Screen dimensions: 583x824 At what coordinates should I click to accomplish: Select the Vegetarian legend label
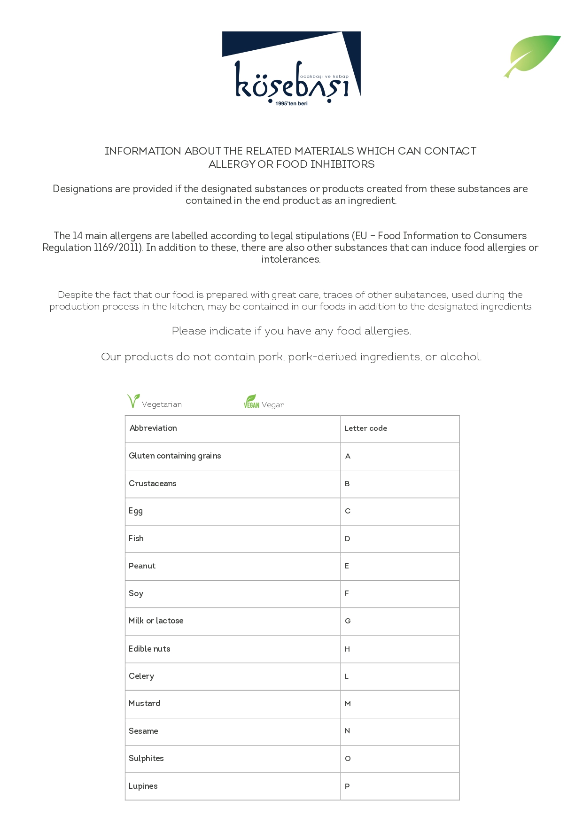coord(162,404)
